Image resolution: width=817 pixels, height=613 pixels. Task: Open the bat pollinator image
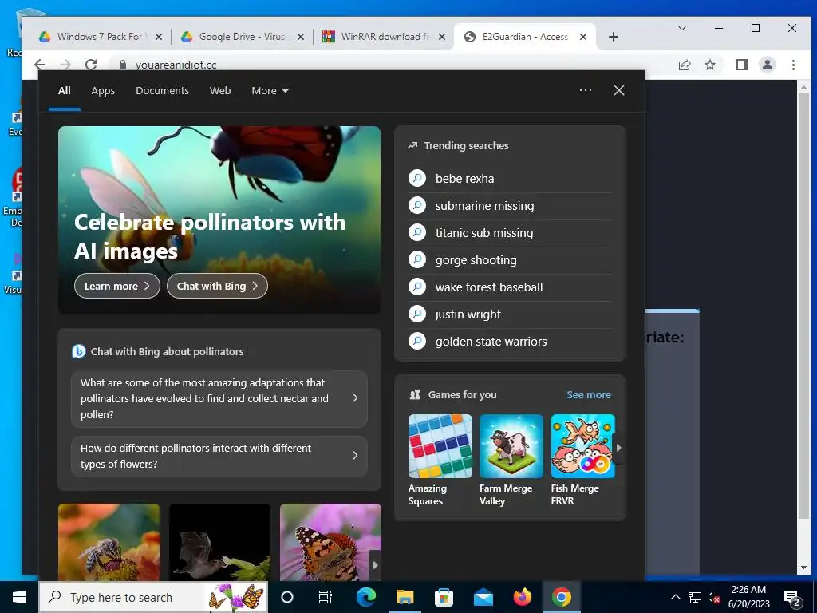click(220, 542)
